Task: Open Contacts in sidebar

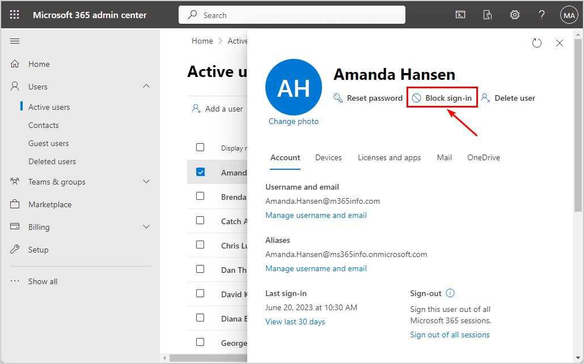Action: 44,125
